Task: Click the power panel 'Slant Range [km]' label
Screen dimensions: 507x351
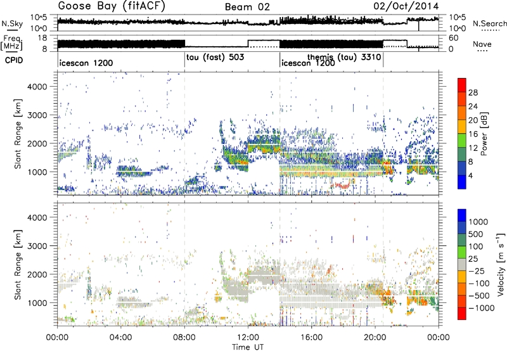Action: [x=18, y=134]
